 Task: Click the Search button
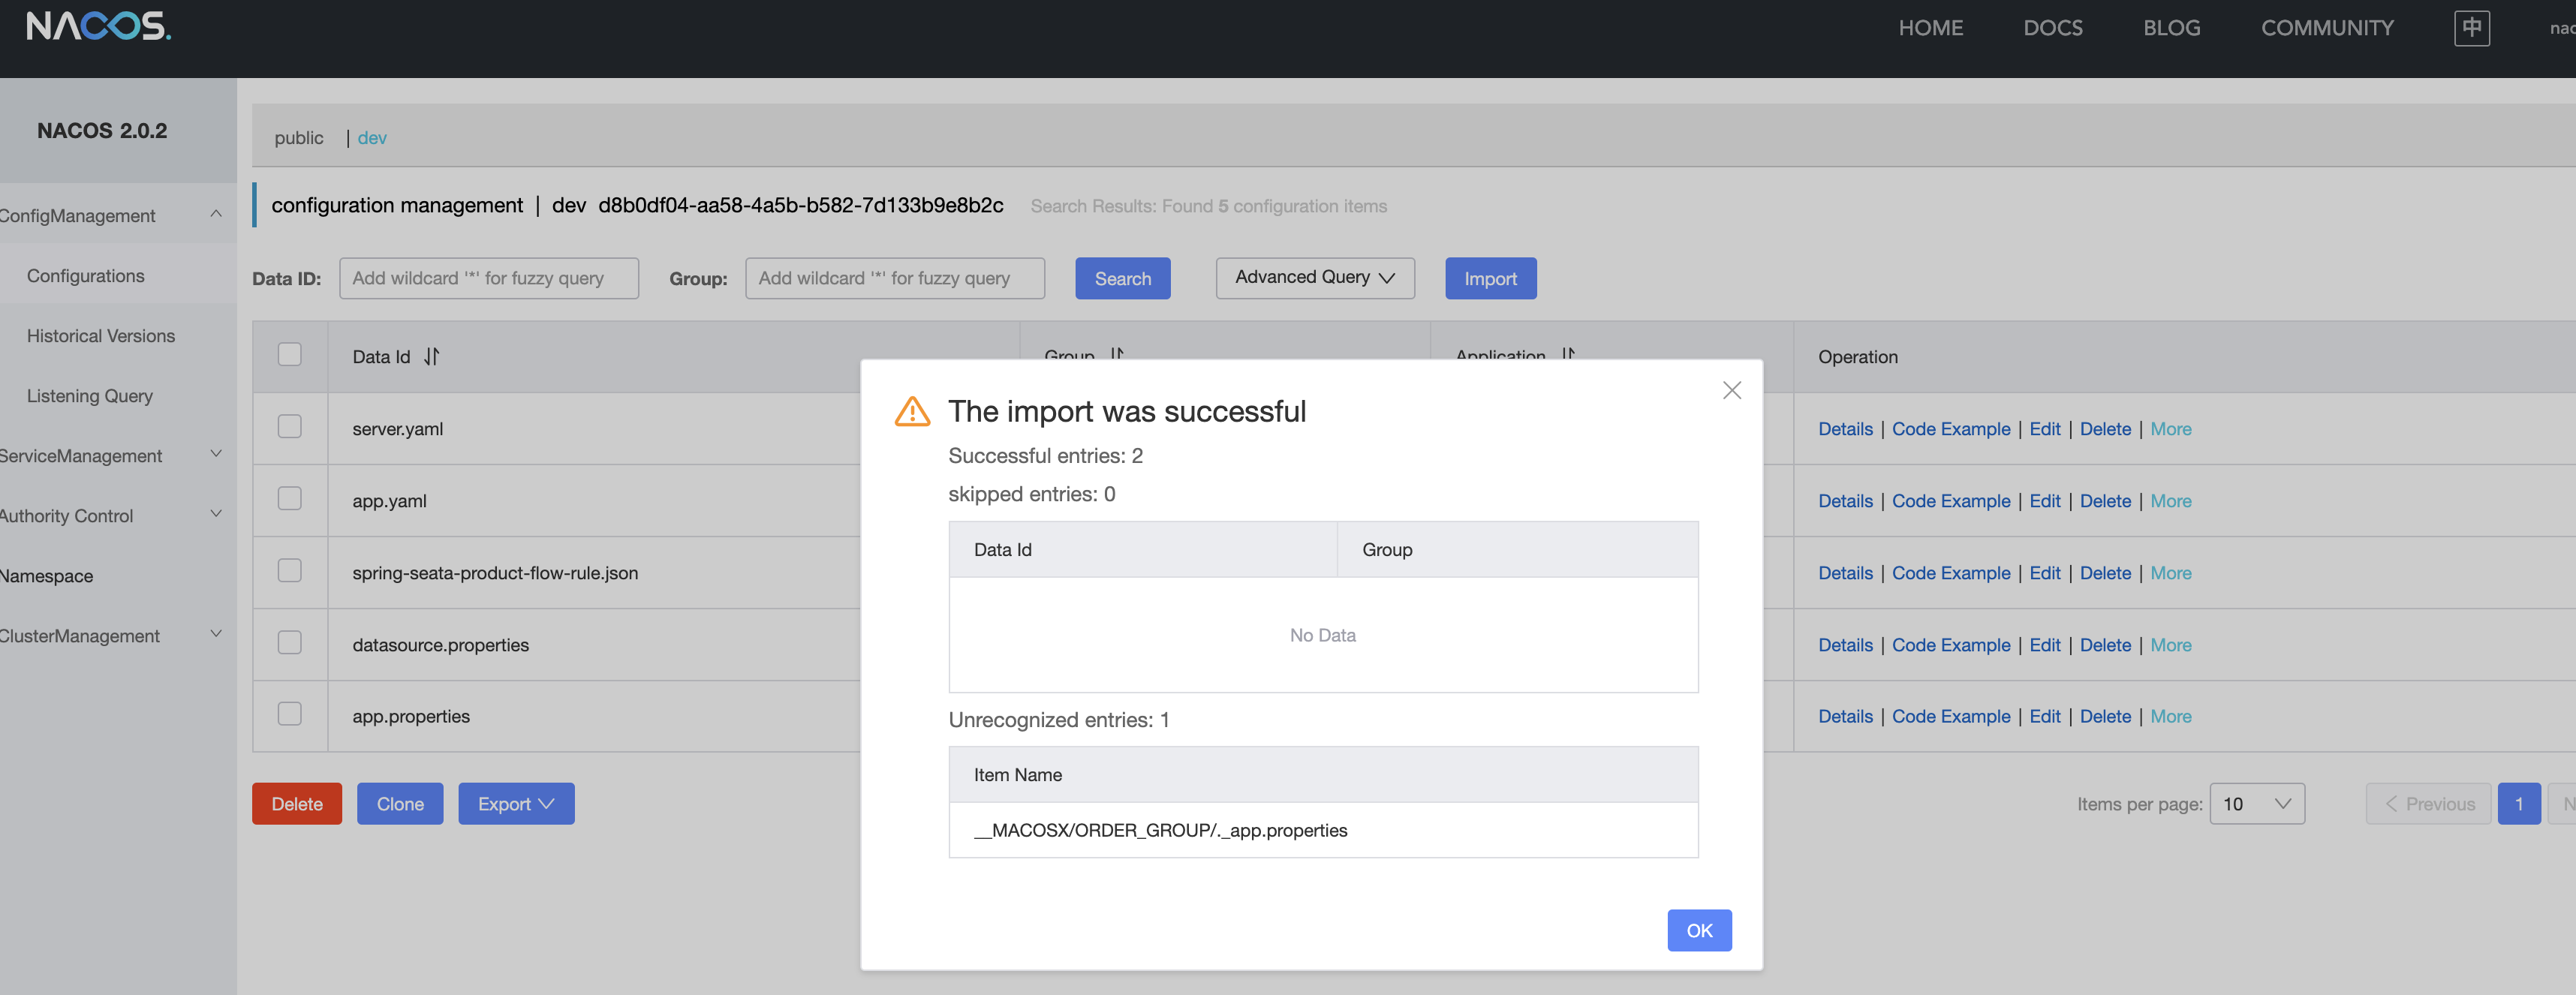tap(1122, 278)
